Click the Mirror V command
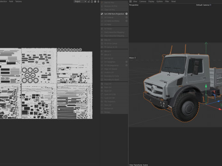 [114, 55]
